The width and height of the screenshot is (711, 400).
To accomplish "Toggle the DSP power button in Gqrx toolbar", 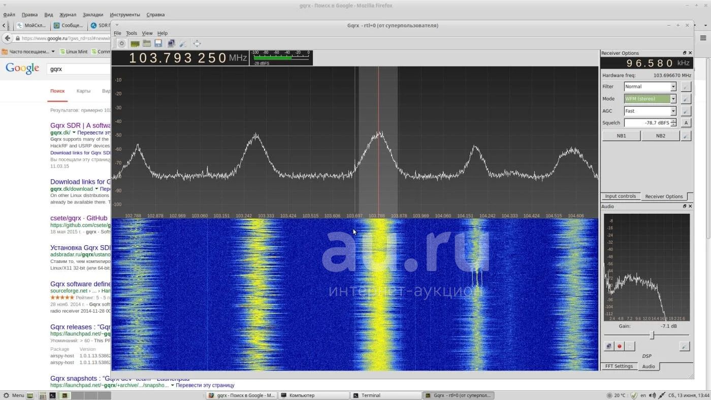I will pyautogui.click(x=122, y=44).
